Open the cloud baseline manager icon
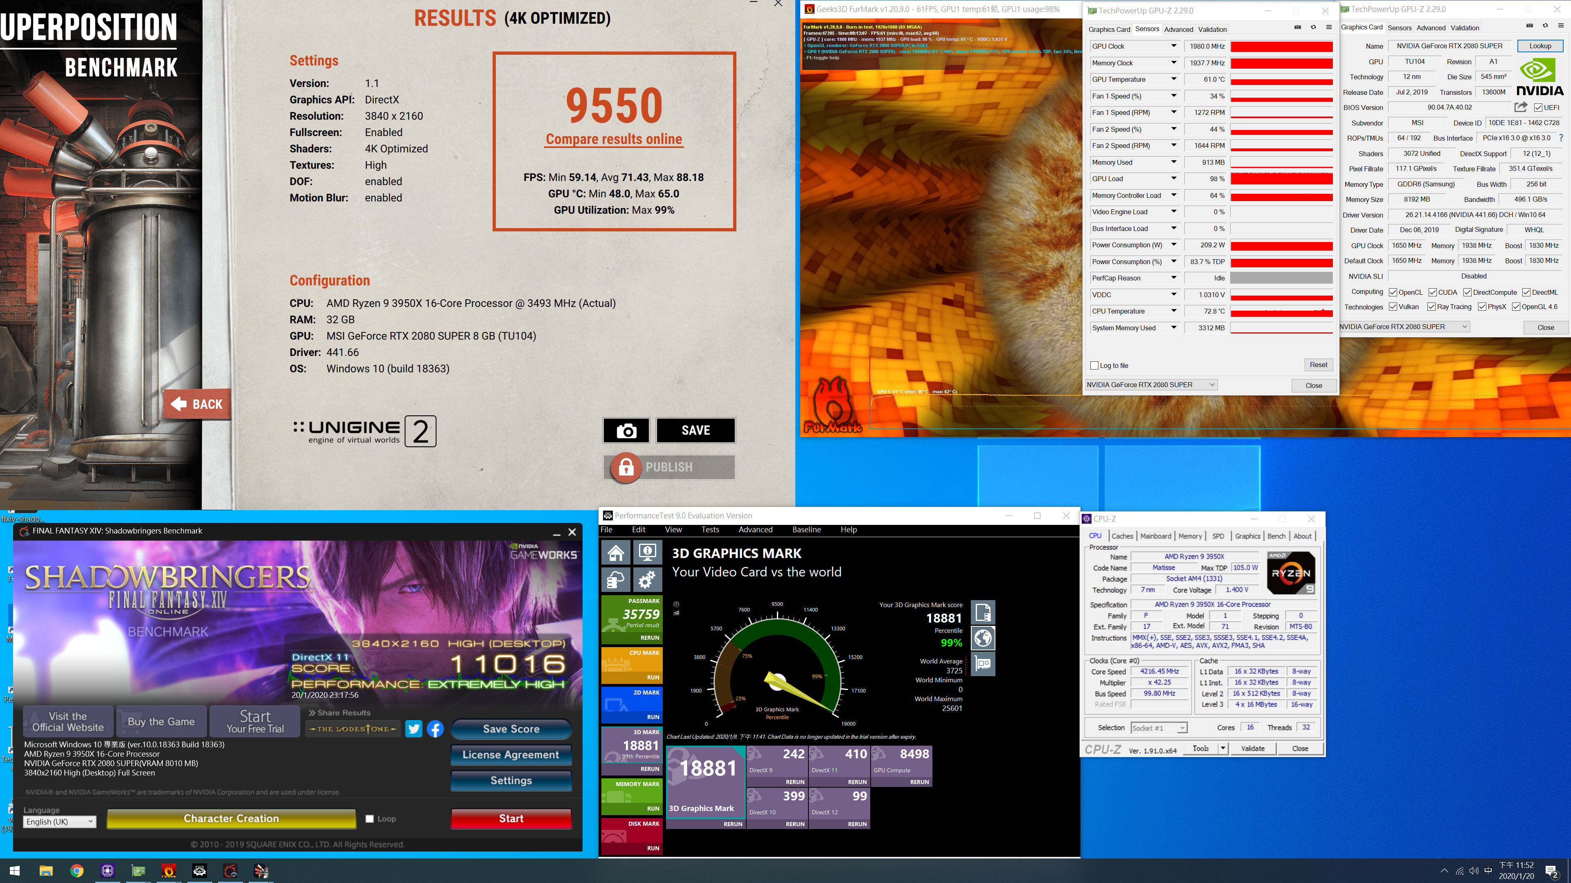The width and height of the screenshot is (1571, 883). pos(615,580)
